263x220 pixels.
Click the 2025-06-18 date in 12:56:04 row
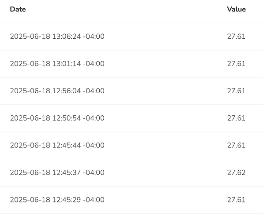tap(30, 91)
